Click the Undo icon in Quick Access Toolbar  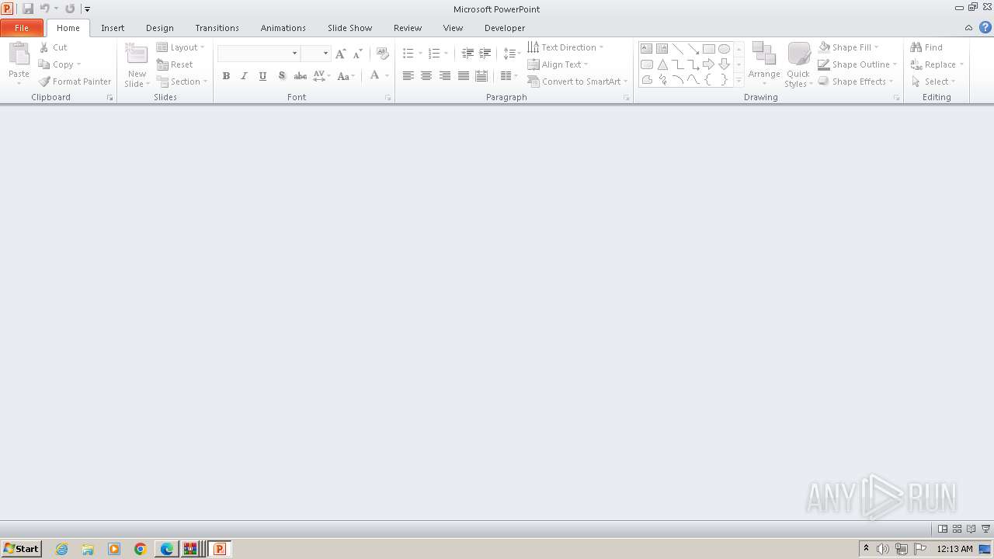tap(45, 9)
